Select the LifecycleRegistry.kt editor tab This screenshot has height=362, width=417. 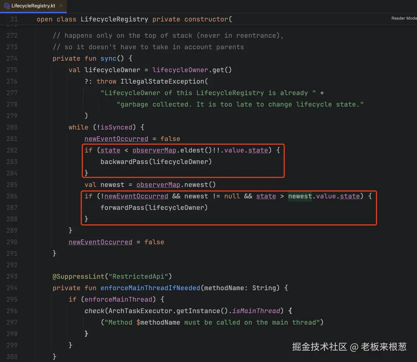pyautogui.click(x=33, y=6)
